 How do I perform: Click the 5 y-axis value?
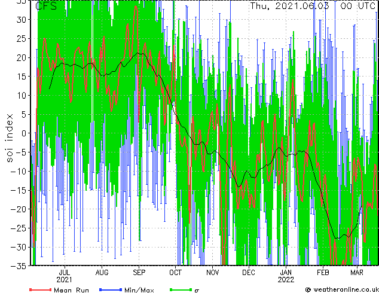point(23,114)
